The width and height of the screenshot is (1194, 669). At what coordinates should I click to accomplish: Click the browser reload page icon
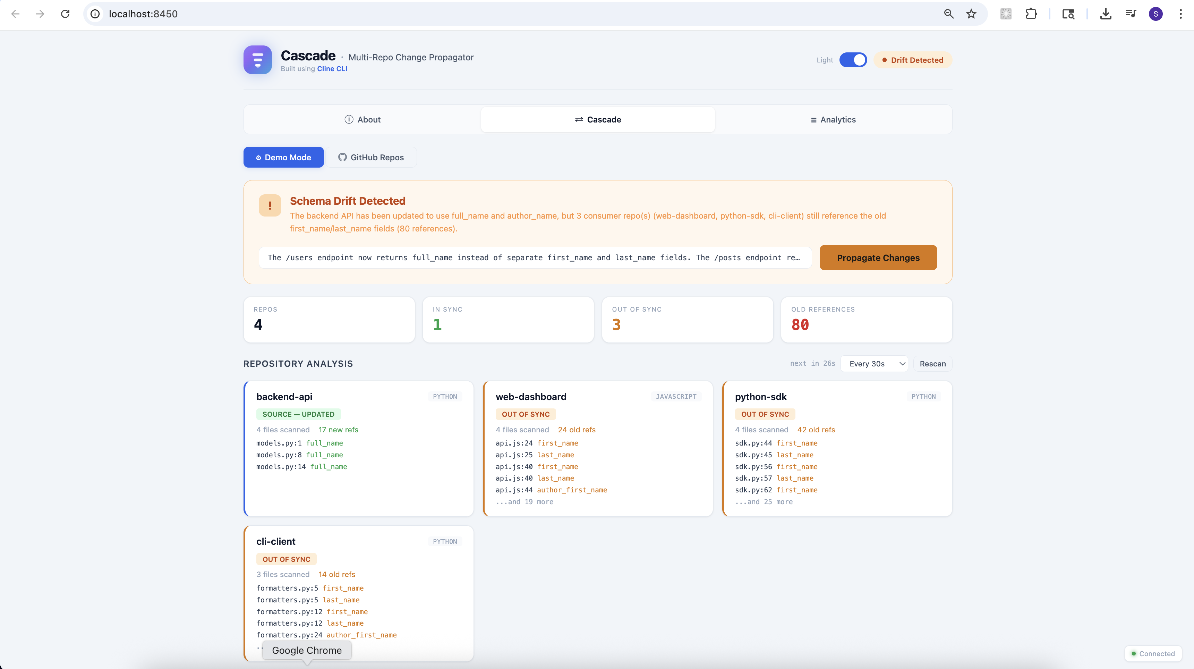tap(65, 14)
